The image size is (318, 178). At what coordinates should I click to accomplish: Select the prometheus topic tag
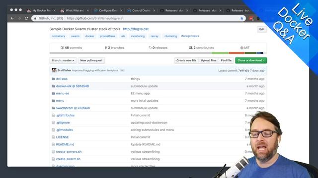coord(108,36)
